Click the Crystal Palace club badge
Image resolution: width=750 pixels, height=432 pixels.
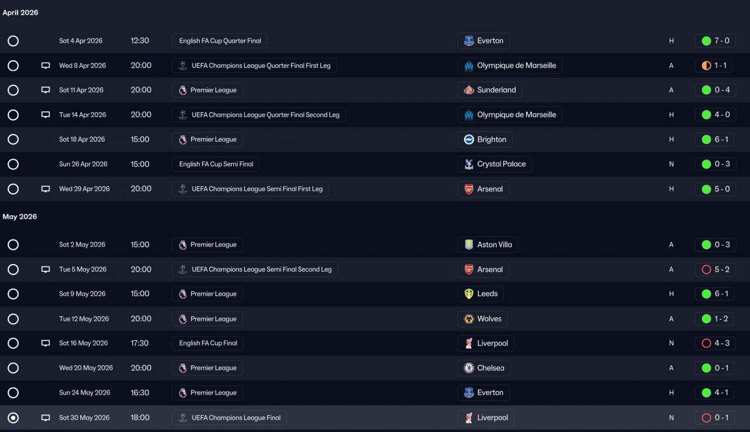coord(469,164)
